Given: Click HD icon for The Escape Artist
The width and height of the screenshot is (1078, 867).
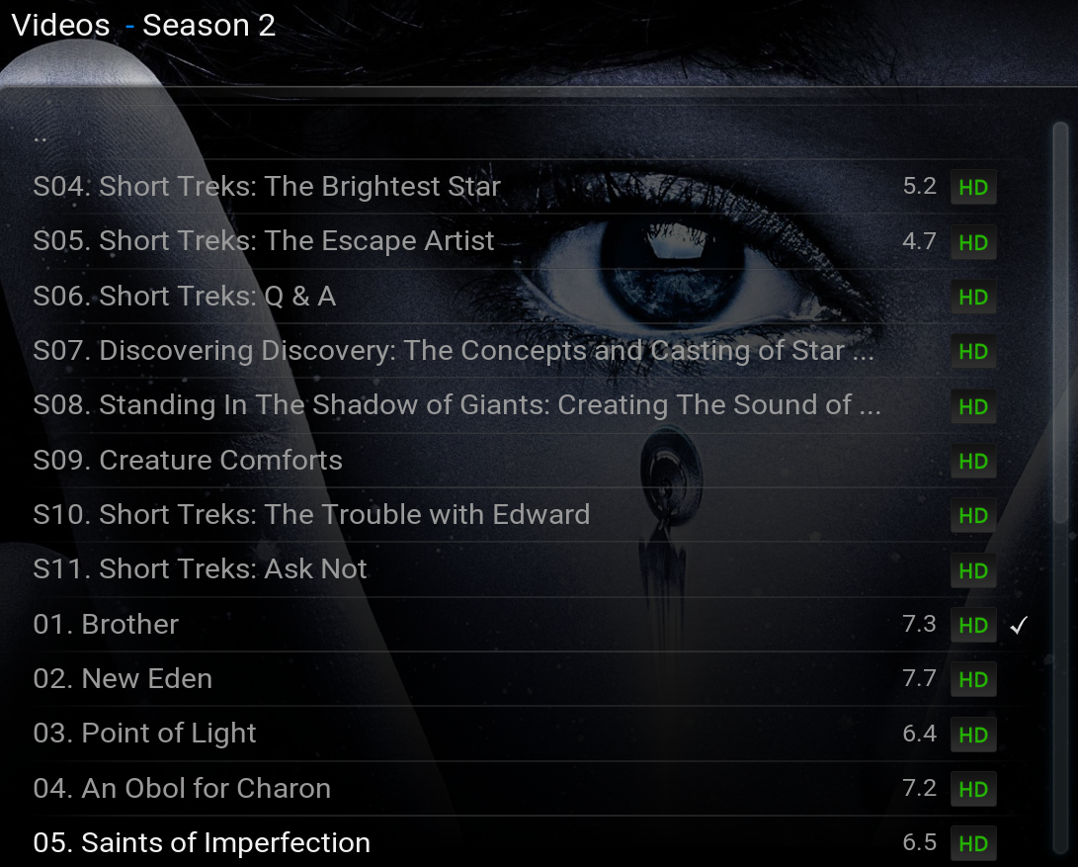Looking at the screenshot, I should pyautogui.click(x=973, y=242).
